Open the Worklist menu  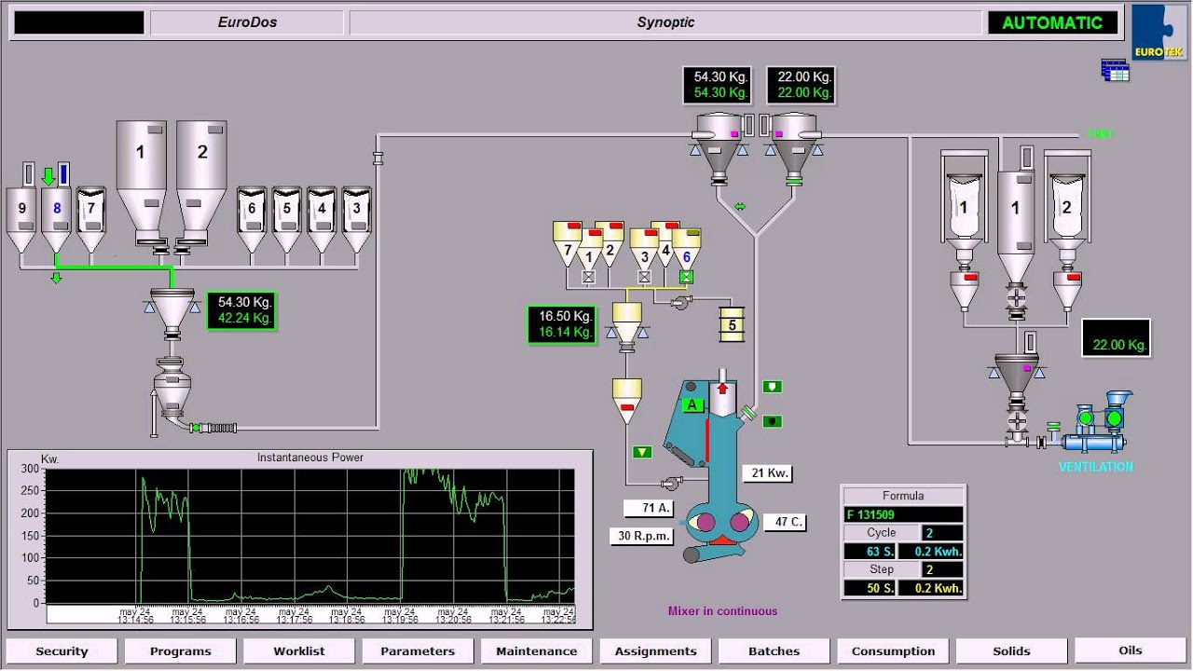(x=299, y=651)
